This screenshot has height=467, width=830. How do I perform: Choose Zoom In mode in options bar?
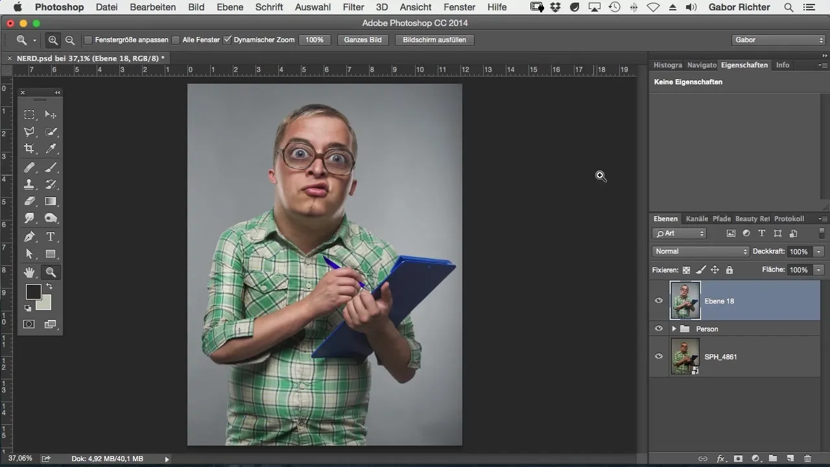pos(53,40)
